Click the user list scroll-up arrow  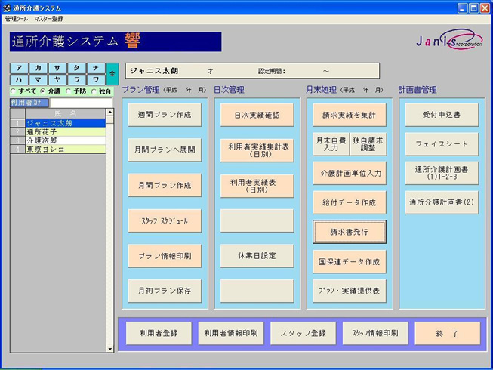[x=110, y=113]
